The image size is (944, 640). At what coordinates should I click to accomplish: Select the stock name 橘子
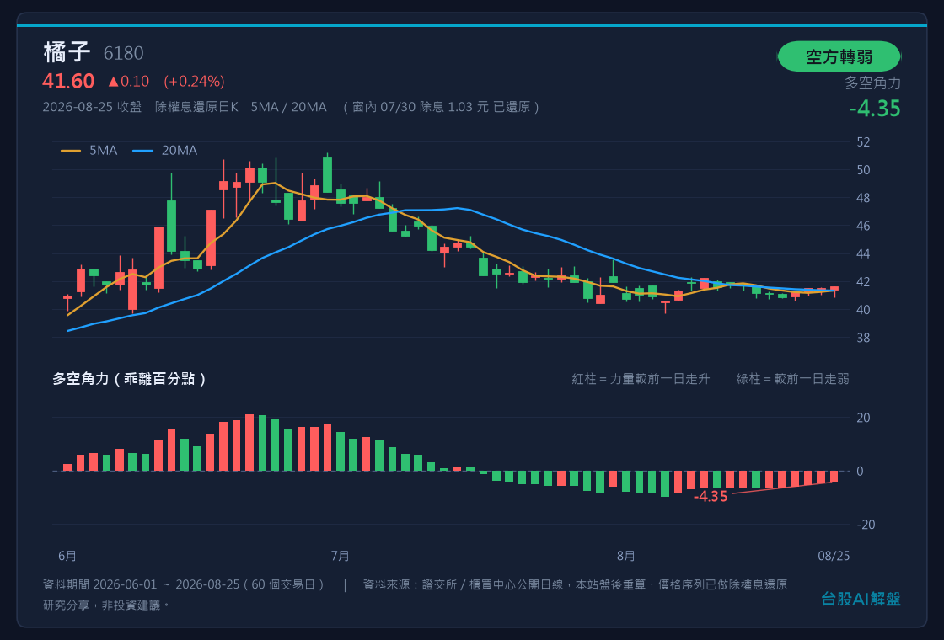[67, 52]
